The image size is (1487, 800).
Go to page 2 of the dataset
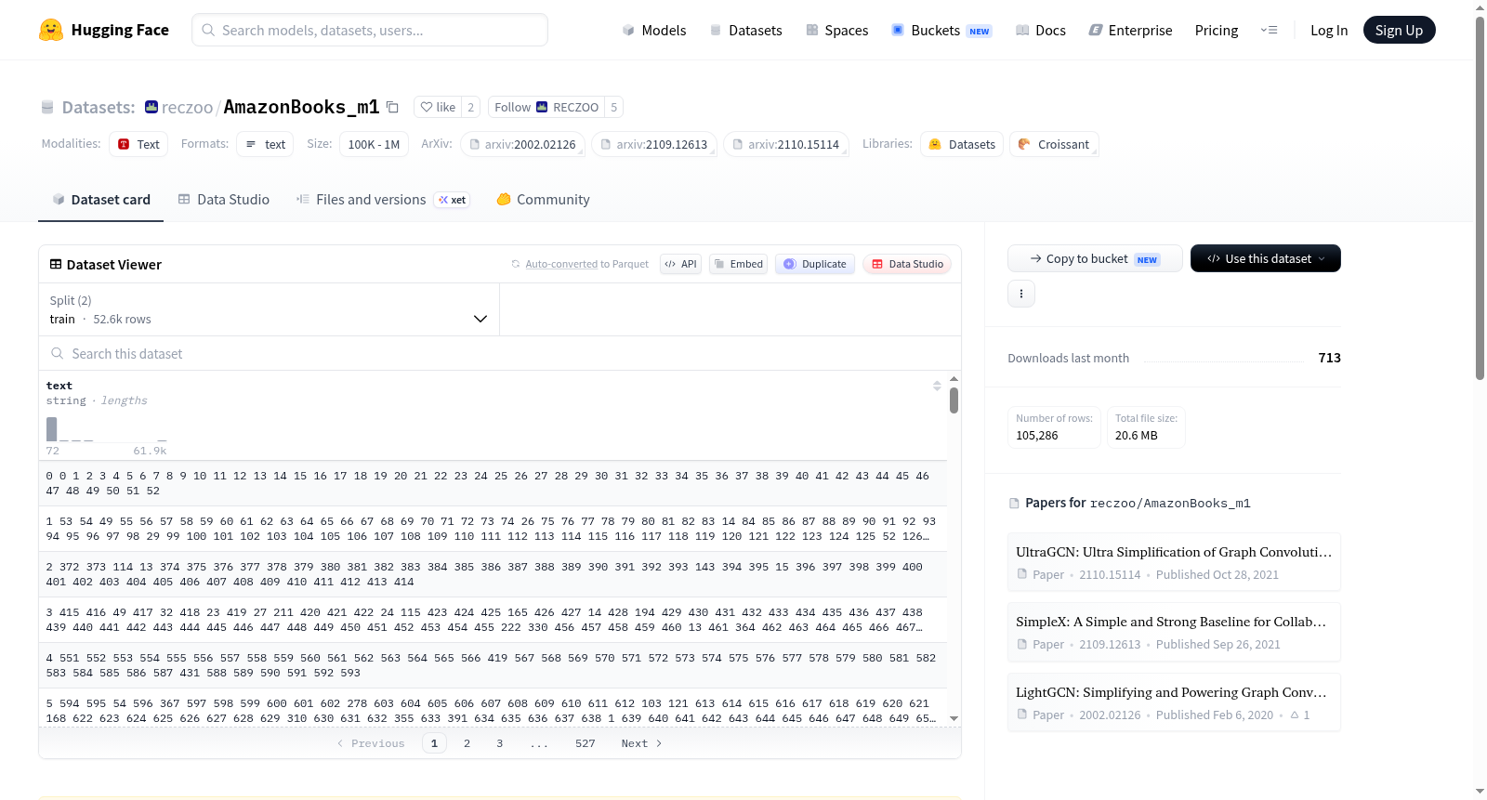pos(467,743)
